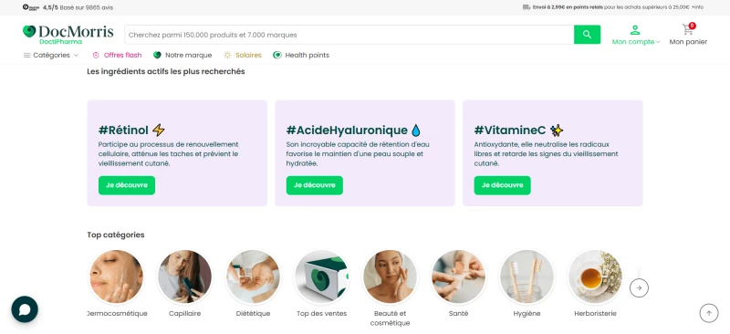
Task: Expand the Mon compte dropdown chevron
Action: [x=658, y=42]
